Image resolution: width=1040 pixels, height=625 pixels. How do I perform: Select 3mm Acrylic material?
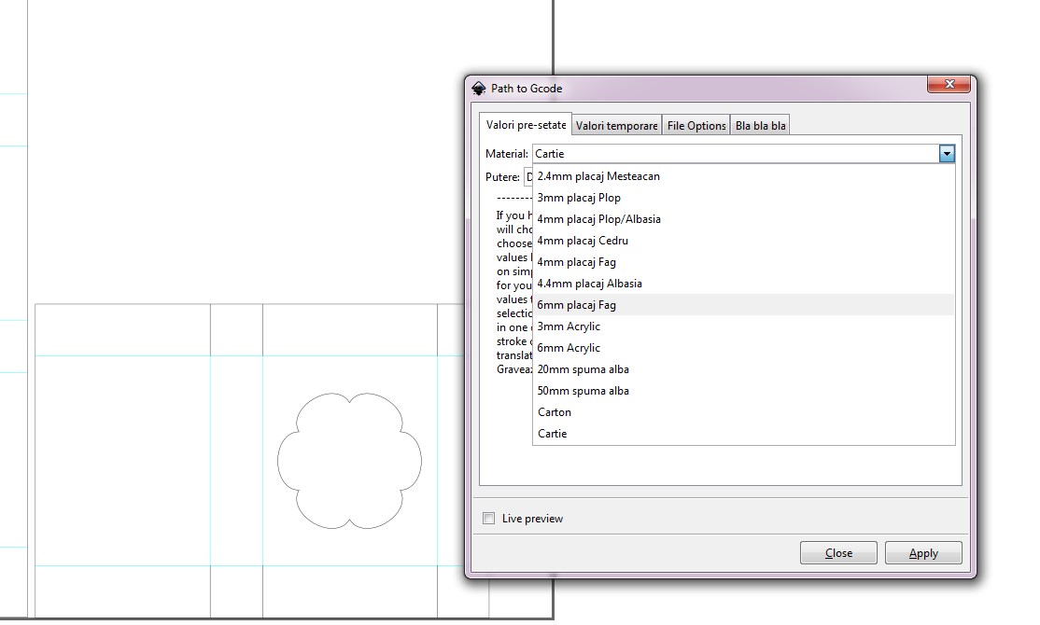tap(569, 326)
